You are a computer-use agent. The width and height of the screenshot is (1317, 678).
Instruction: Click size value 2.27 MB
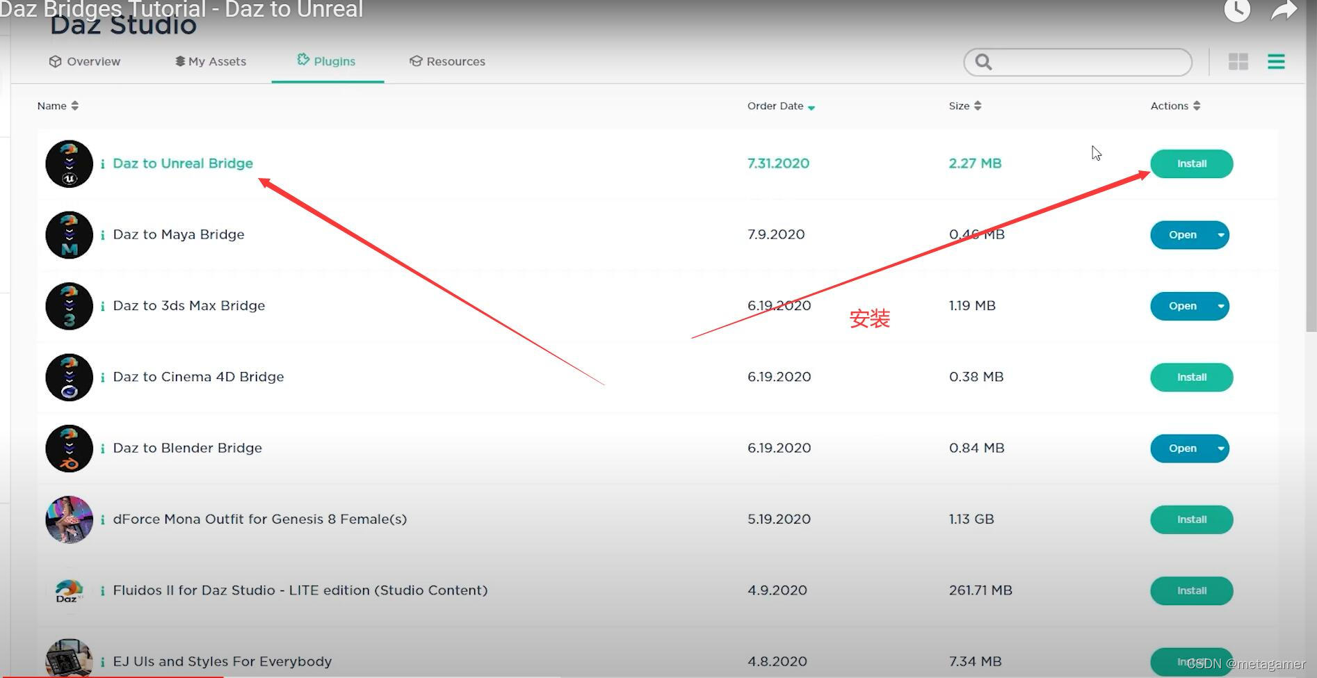point(975,163)
